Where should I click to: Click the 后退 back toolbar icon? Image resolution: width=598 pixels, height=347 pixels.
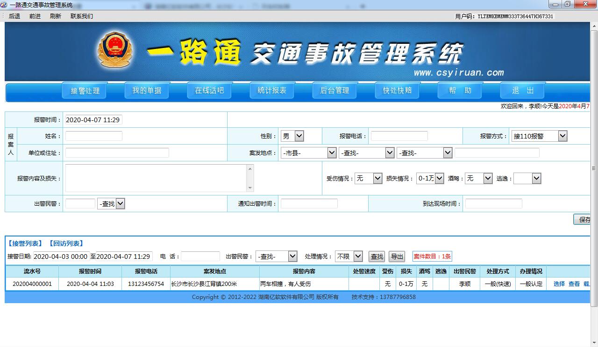[x=14, y=15]
